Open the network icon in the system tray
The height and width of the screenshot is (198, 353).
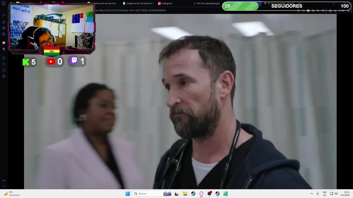331,194
